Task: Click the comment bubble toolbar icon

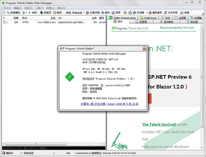Action: pos(4,12)
